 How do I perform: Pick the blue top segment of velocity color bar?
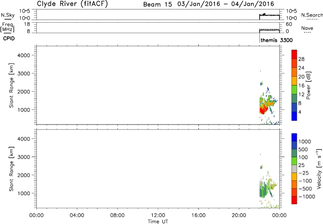294,137
